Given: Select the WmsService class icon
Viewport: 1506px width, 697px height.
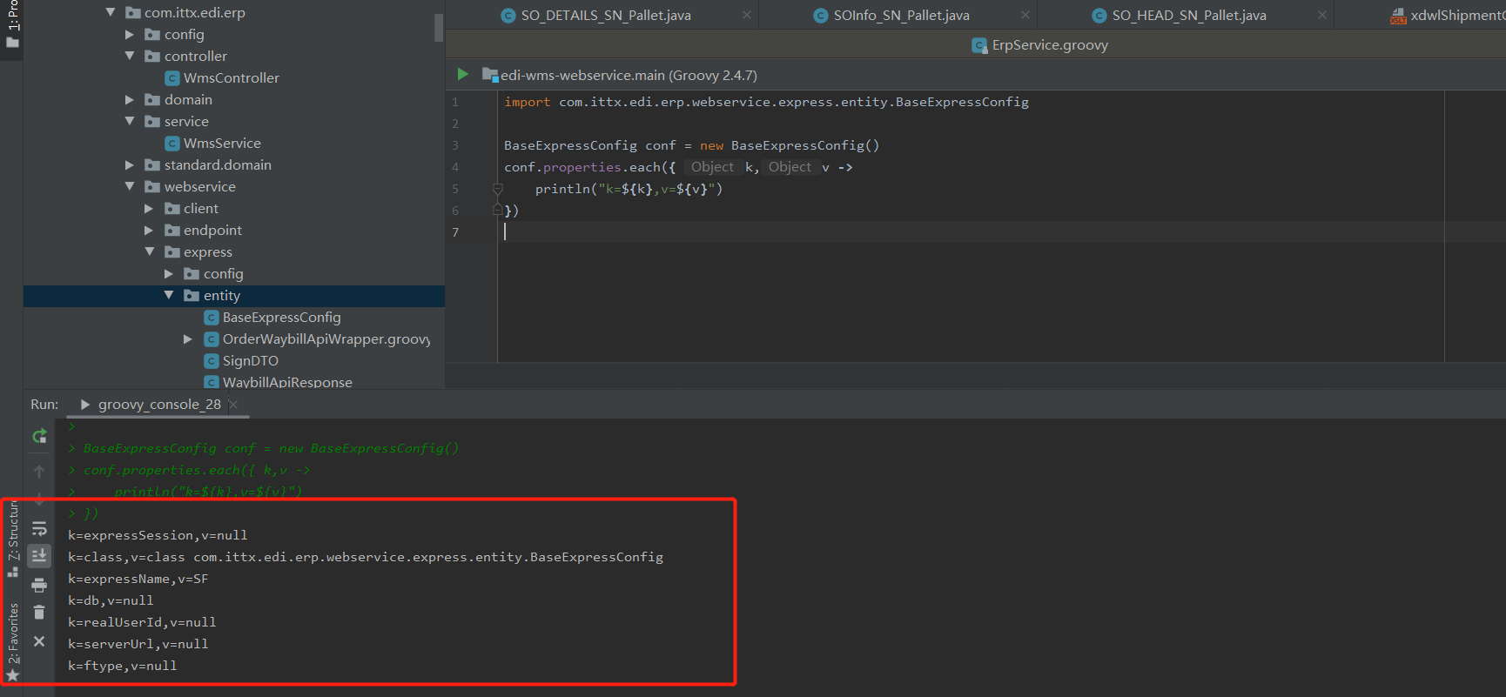Looking at the screenshot, I should coord(172,144).
